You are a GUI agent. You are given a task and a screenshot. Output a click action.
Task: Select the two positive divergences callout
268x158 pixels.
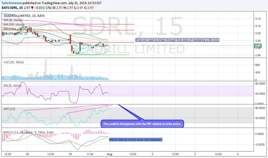pos(142,124)
